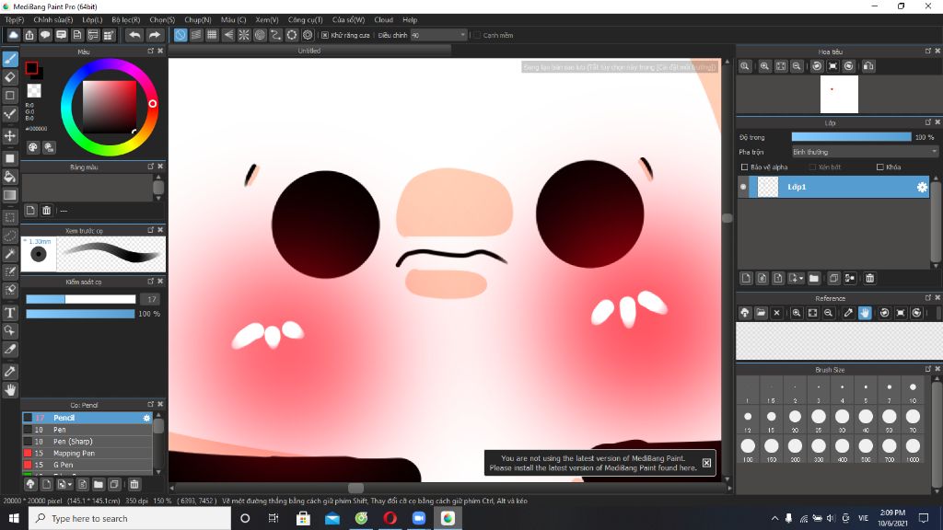This screenshot has height=530, width=943.
Task: Open Zoom app from taskbar
Action: pyautogui.click(x=419, y=518)
